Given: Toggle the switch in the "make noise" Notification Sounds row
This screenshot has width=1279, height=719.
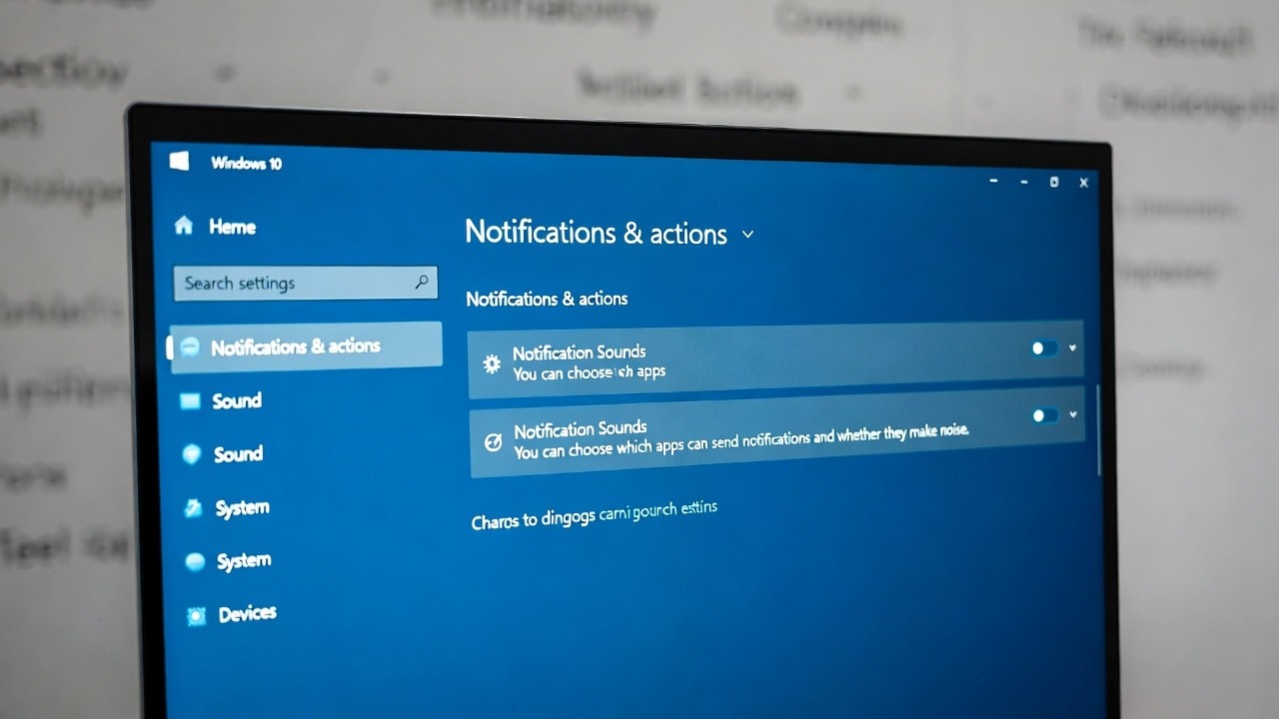Looking at the screenshot, I should click(x=1045, y=415).
